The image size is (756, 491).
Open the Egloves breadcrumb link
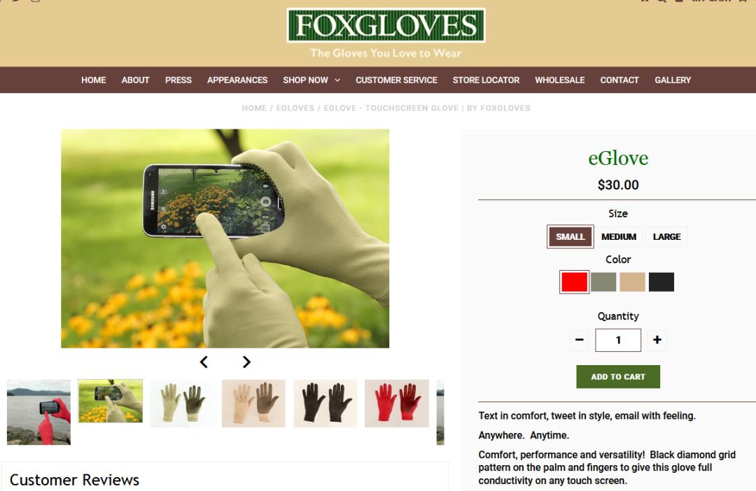[x=295, y=108]
